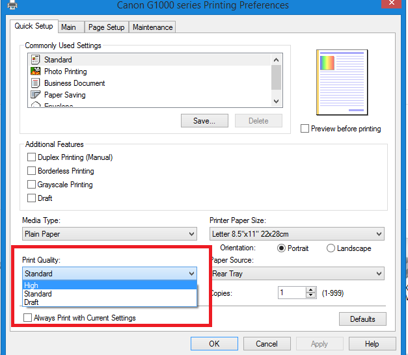The height and width of the screenshot is (355, 408).
Task: Increase copies with the up arrow
Action: coord(310,290)
